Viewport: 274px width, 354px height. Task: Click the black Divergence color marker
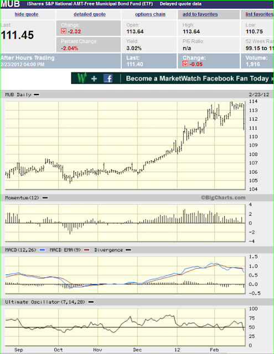click(x=128, y=250)
